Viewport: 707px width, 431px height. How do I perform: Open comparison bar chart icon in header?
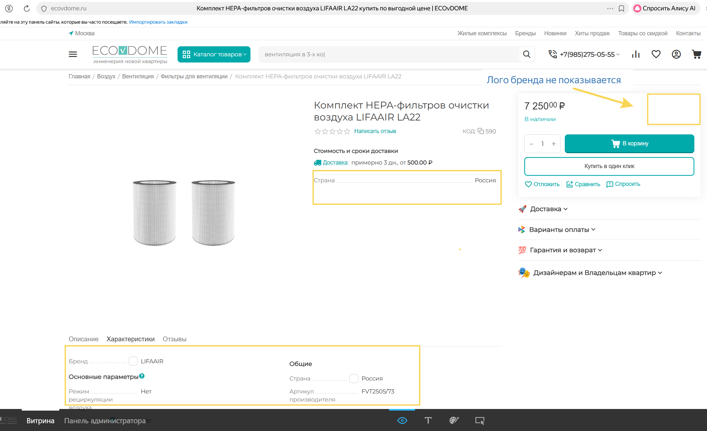pos(636,54)
